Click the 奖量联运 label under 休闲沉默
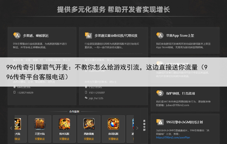The width and height of the screenshot is (227, 144). (x=113, y=138)
